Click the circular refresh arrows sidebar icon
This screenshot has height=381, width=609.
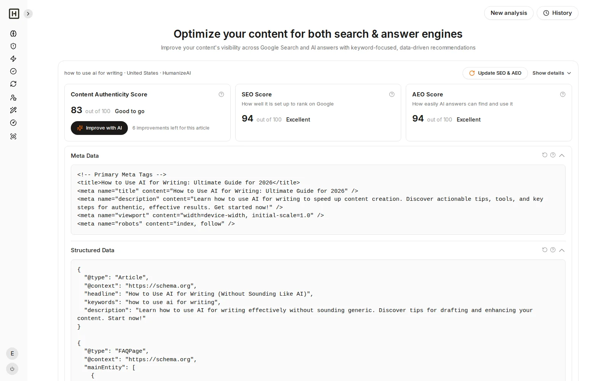tap(13, 84)
